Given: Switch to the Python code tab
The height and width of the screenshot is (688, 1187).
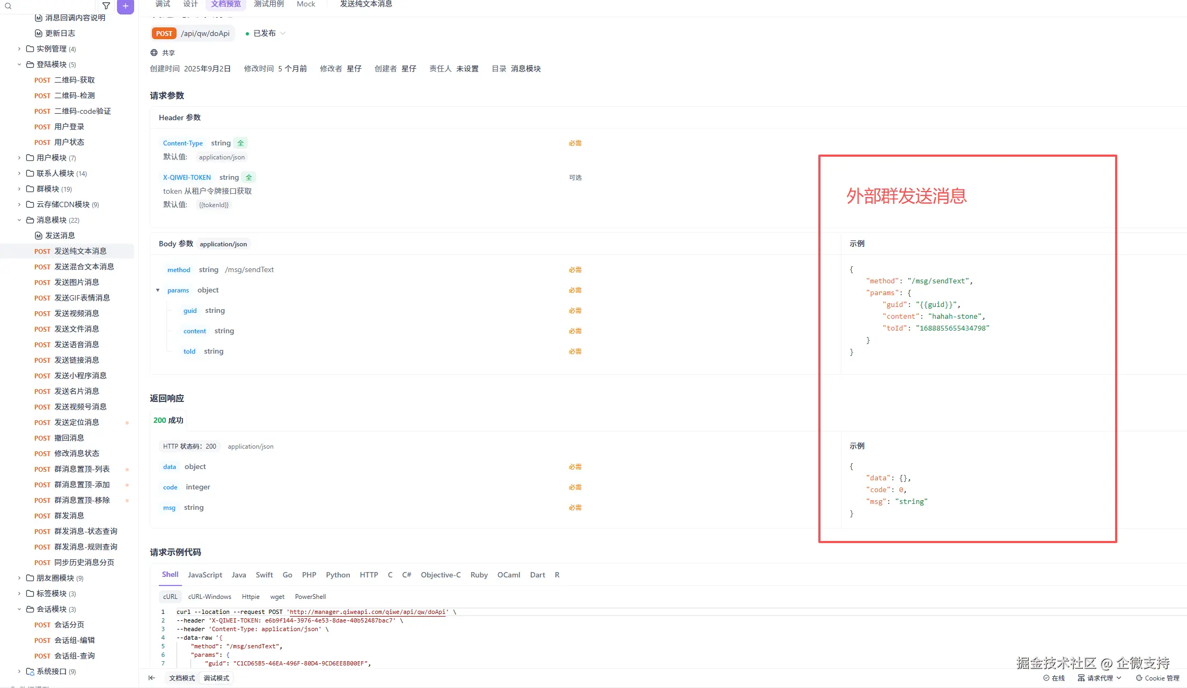Looking at the screenshot, I should coord(338,575).
